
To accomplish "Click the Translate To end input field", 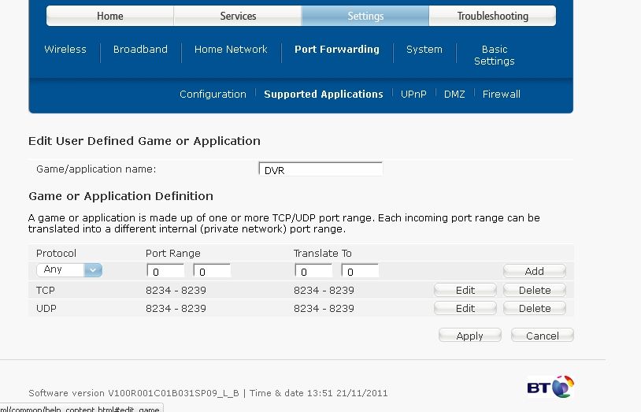I will (360, 271).
